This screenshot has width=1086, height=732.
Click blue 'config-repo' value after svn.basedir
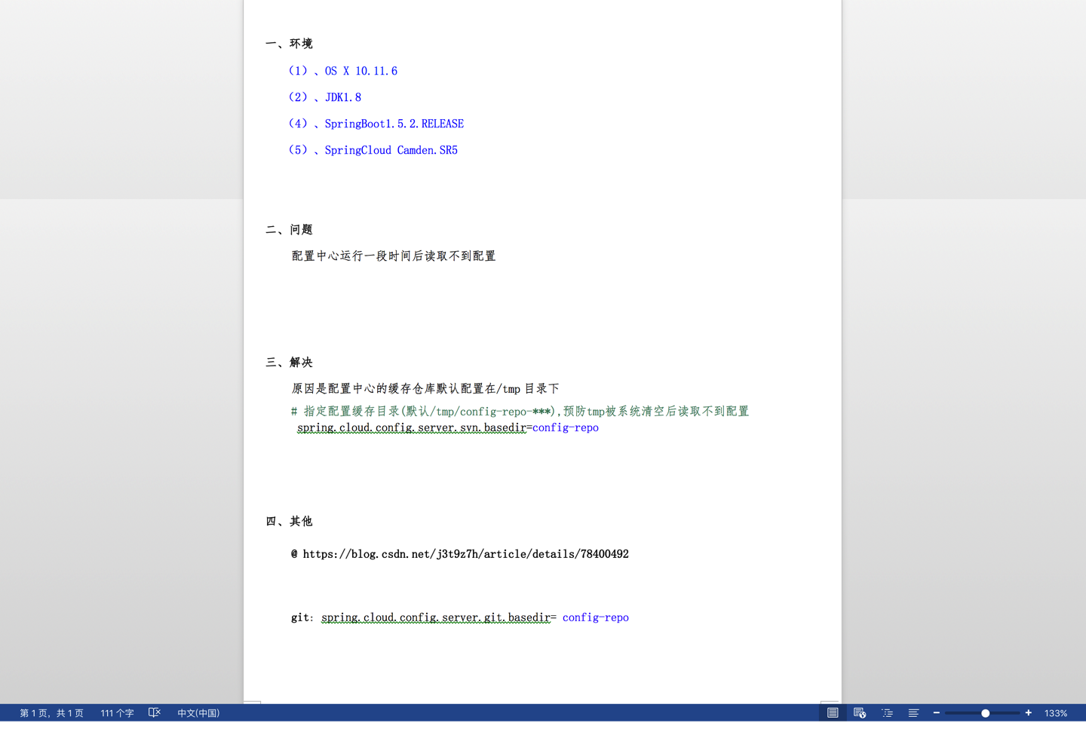point(566,427)
